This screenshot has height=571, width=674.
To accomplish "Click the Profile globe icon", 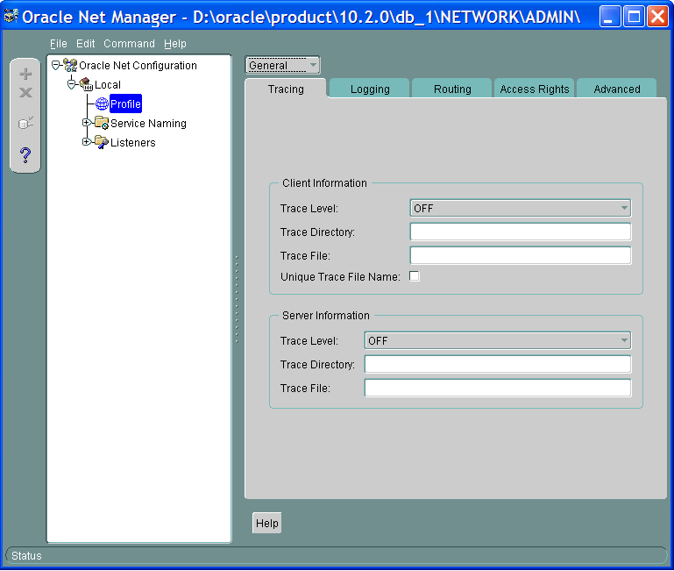I will [x=102, y=103].
